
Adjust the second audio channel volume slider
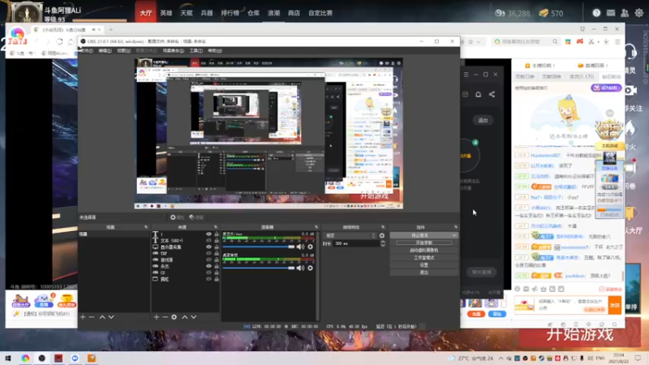pos(258,268)
